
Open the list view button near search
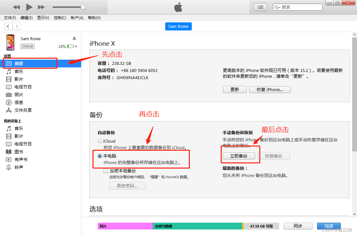[x=260, y=7]
